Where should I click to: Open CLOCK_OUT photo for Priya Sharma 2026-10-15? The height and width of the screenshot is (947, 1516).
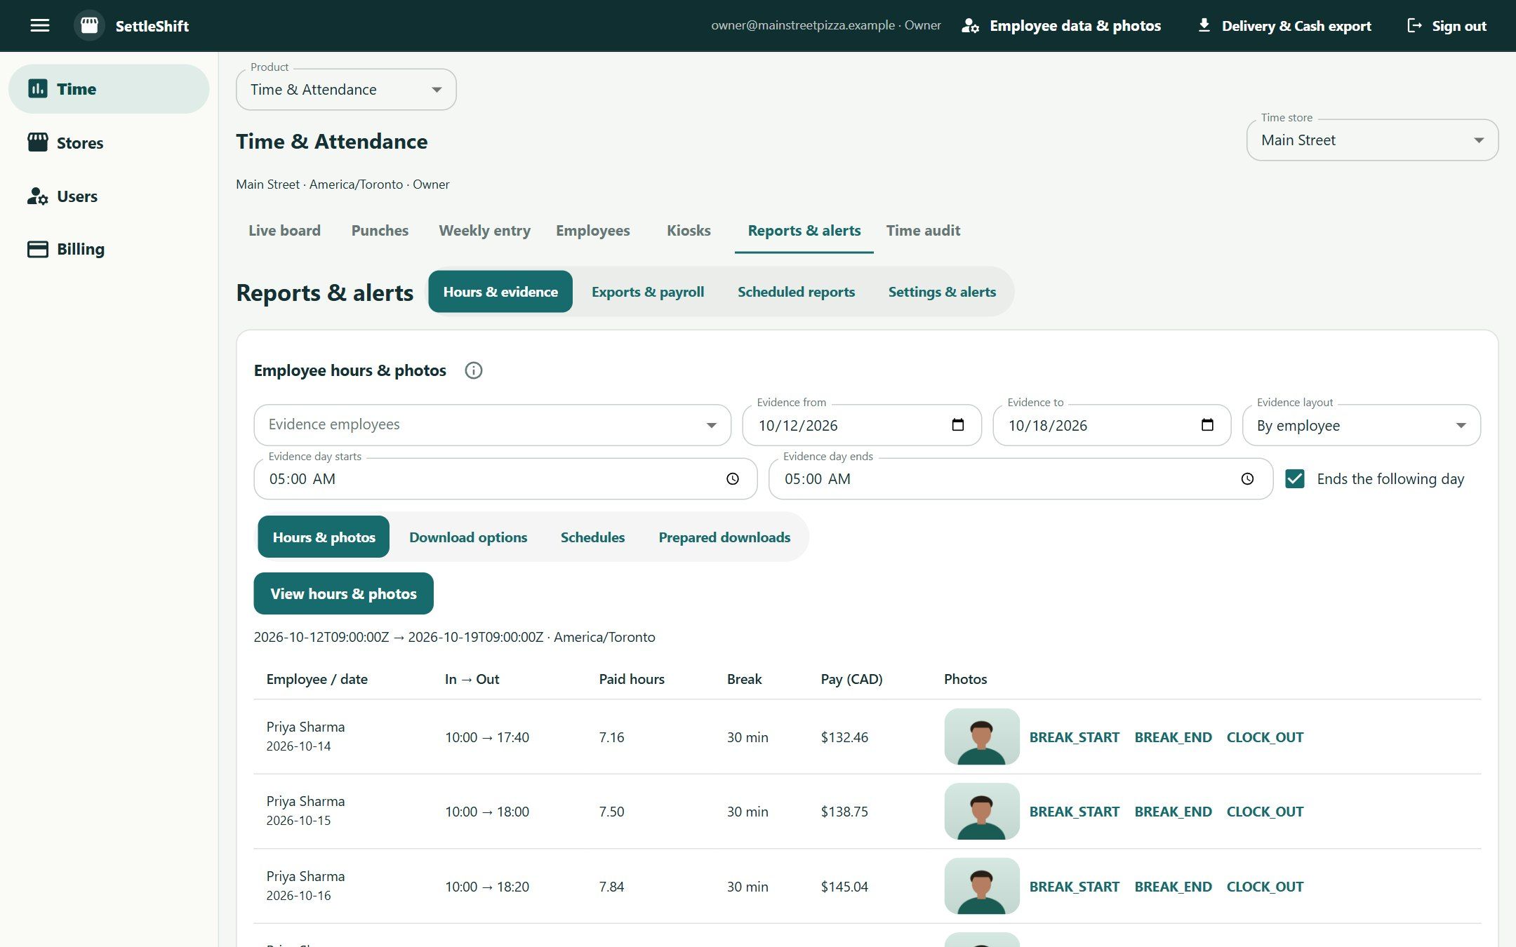1265,812
